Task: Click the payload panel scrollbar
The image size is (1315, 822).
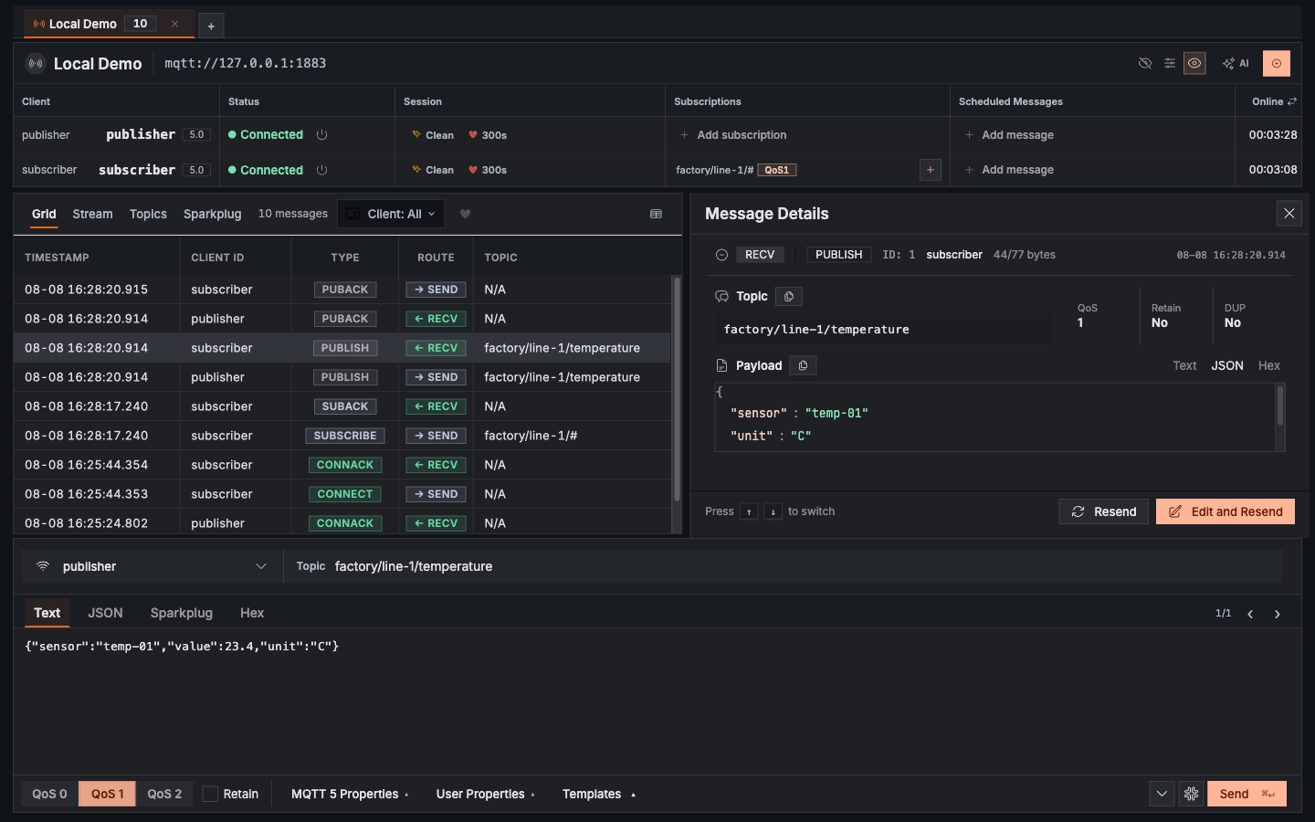Action: point(1280,406)
